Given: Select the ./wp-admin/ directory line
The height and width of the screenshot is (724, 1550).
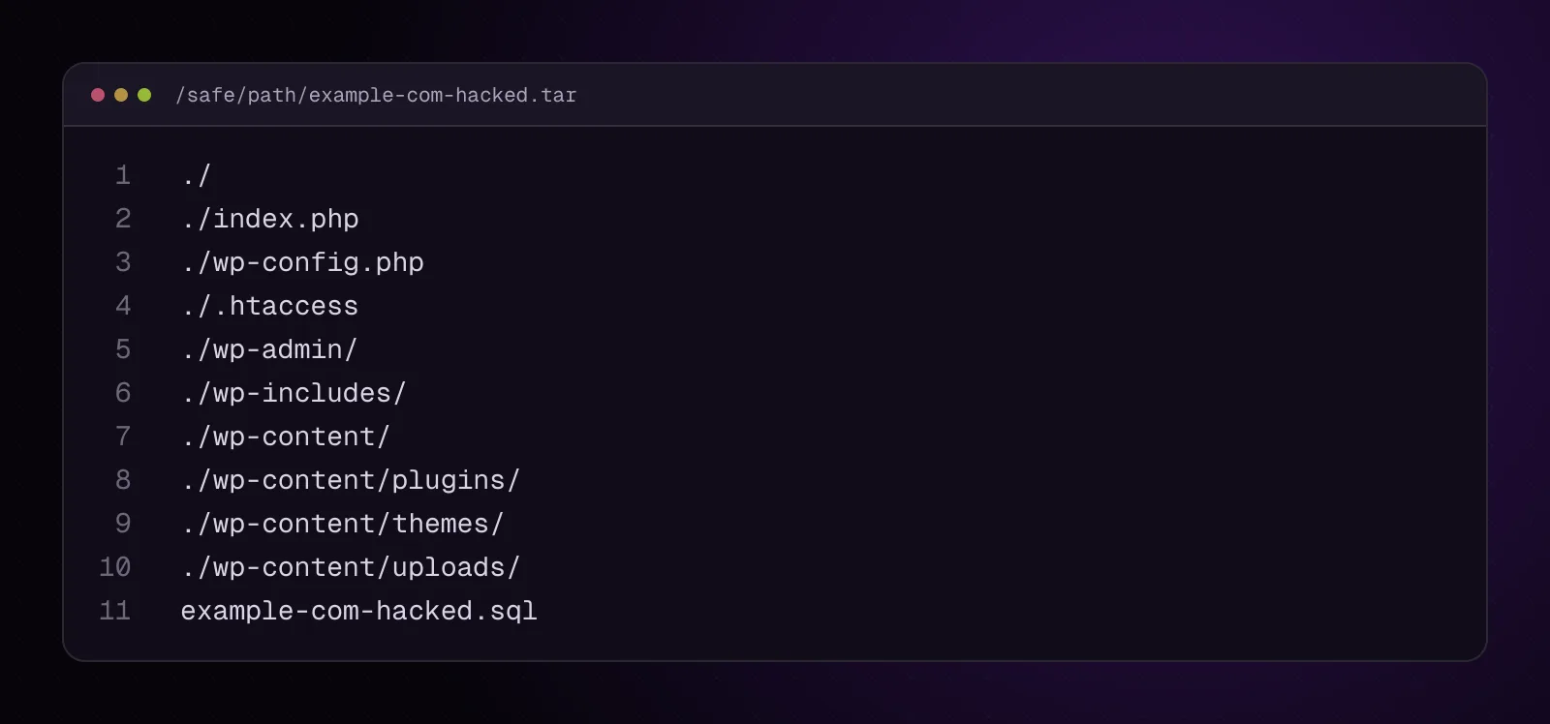Looking at the screenshot, I should tap(269, 349).
